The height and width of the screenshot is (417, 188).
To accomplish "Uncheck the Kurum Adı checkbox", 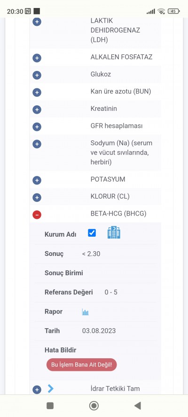I will pos(92,233).
